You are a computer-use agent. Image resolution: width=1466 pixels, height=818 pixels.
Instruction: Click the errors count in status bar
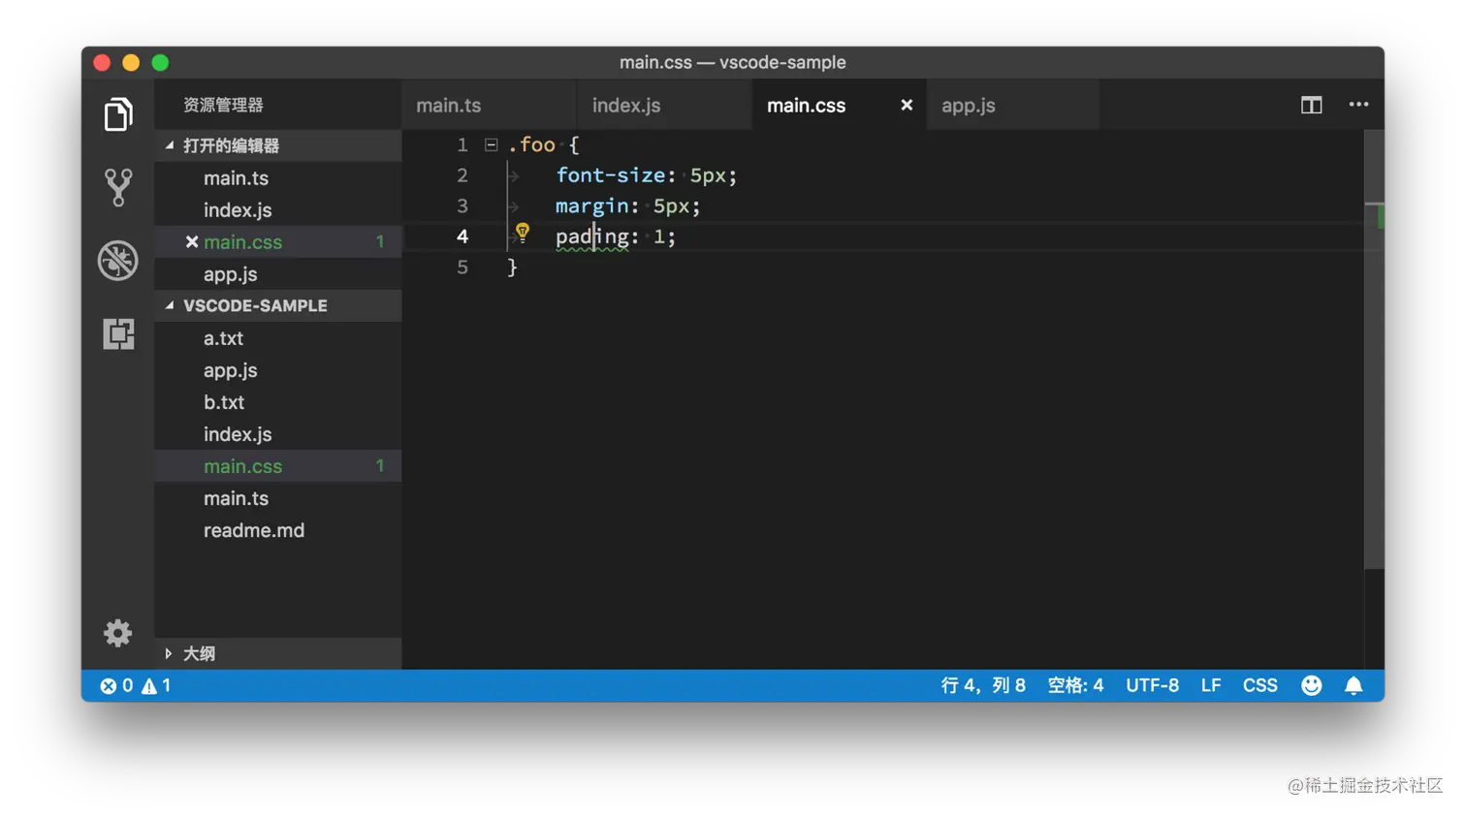click(116, 685)
